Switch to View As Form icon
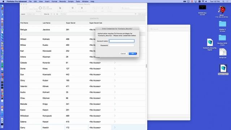 point(51,14)
